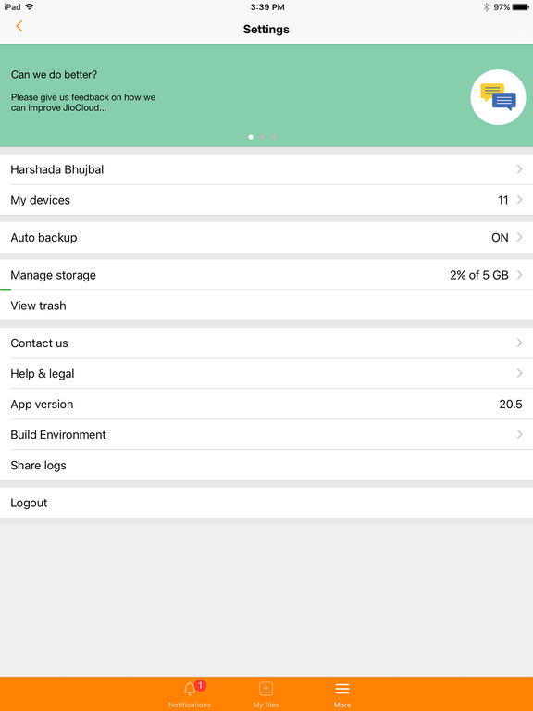The image size is (533, 711).
Task: Open Auto backup ON setting
Action: pyautogui.click(x=266, y=238)
